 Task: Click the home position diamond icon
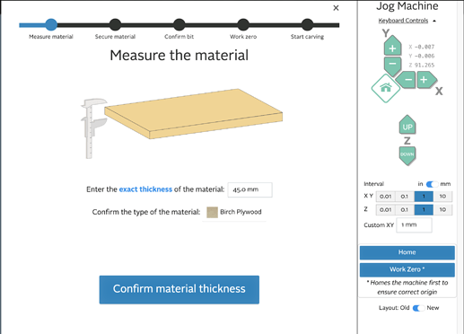(386, 88)
